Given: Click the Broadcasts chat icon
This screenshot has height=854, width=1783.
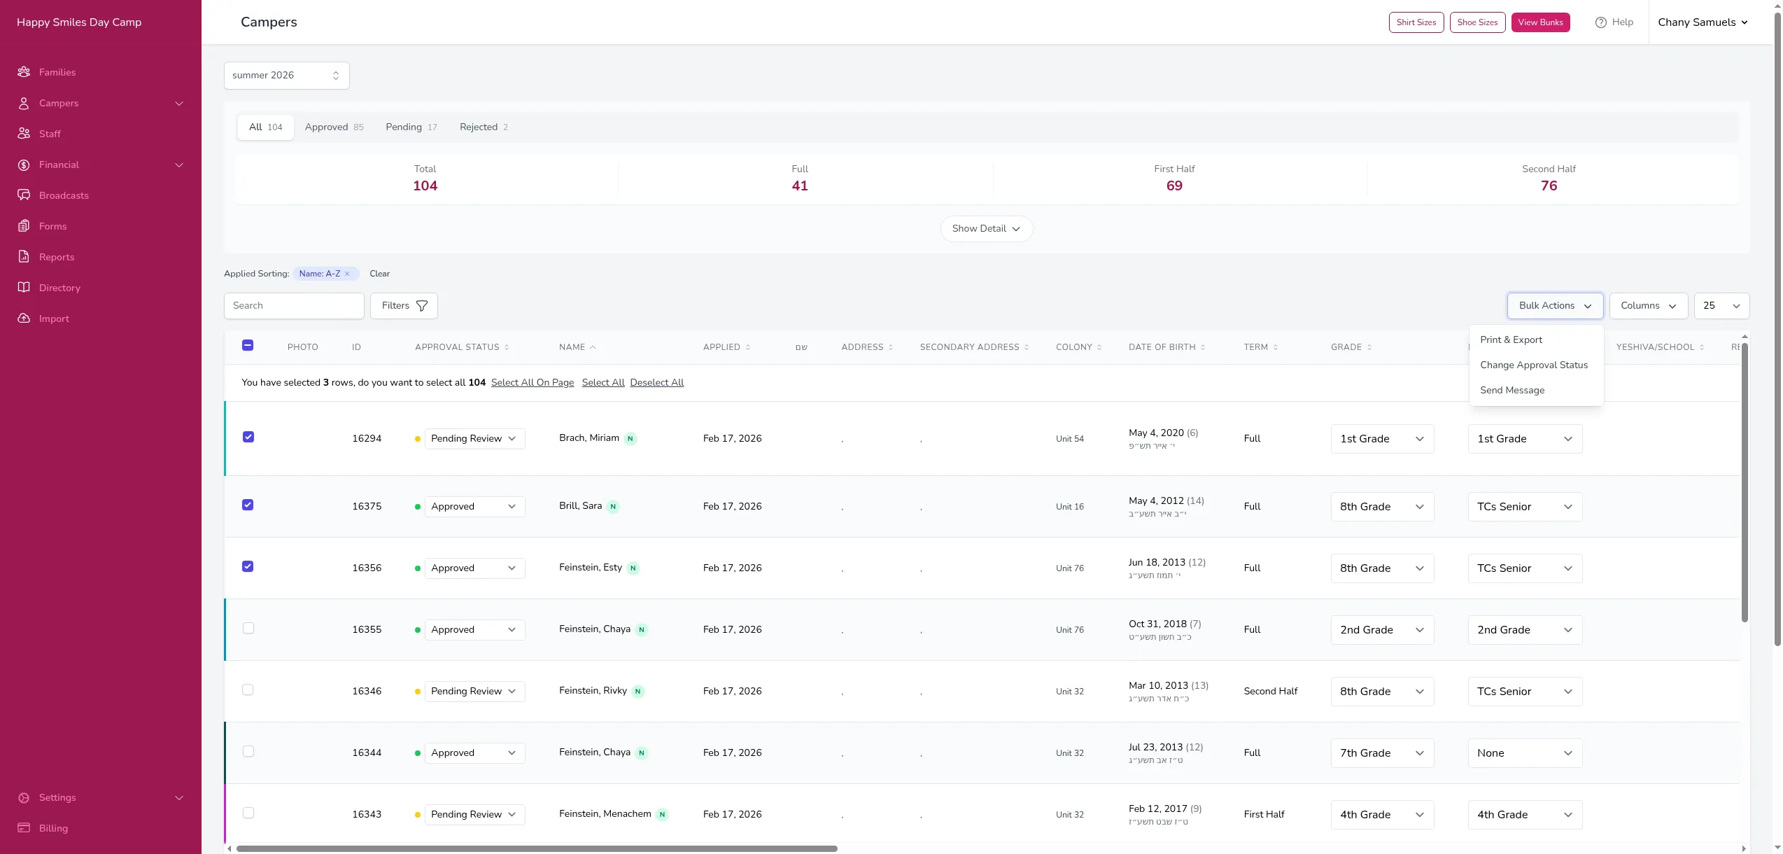Looking at the screenshot, I should pos(24,195).
